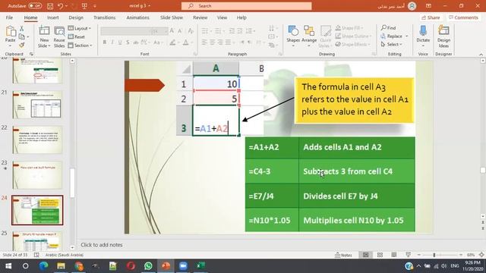
Task: Open the Animations tab
Action: point(137,17)
